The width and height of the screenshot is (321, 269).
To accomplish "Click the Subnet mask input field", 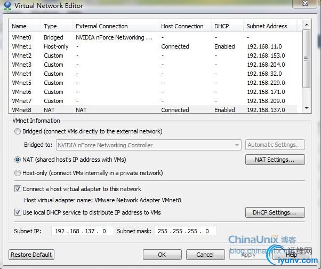I will (186, 231).
